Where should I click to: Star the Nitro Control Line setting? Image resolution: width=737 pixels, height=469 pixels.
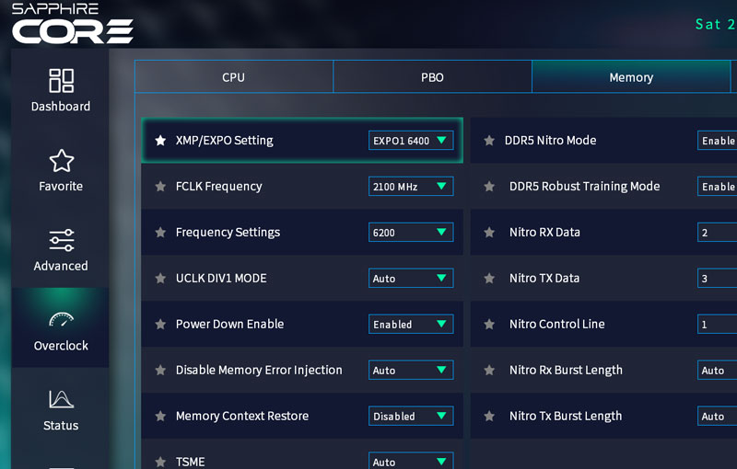coord(489,325)
